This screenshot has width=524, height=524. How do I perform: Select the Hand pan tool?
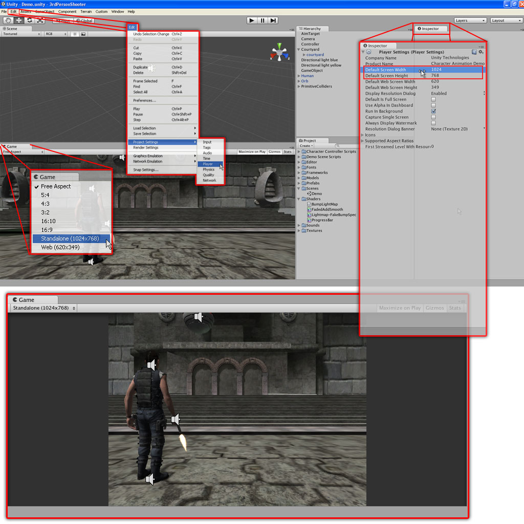coord(9,20)
